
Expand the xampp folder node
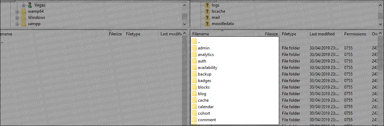click(17, 24)
